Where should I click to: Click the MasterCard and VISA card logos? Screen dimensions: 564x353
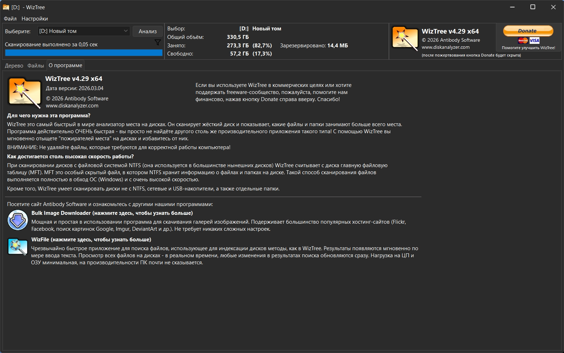[528, 40]
